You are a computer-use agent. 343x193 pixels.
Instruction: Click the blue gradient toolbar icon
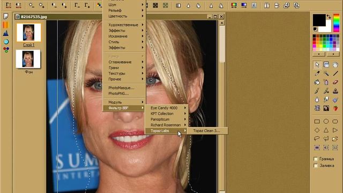click(x=244, y=5)
